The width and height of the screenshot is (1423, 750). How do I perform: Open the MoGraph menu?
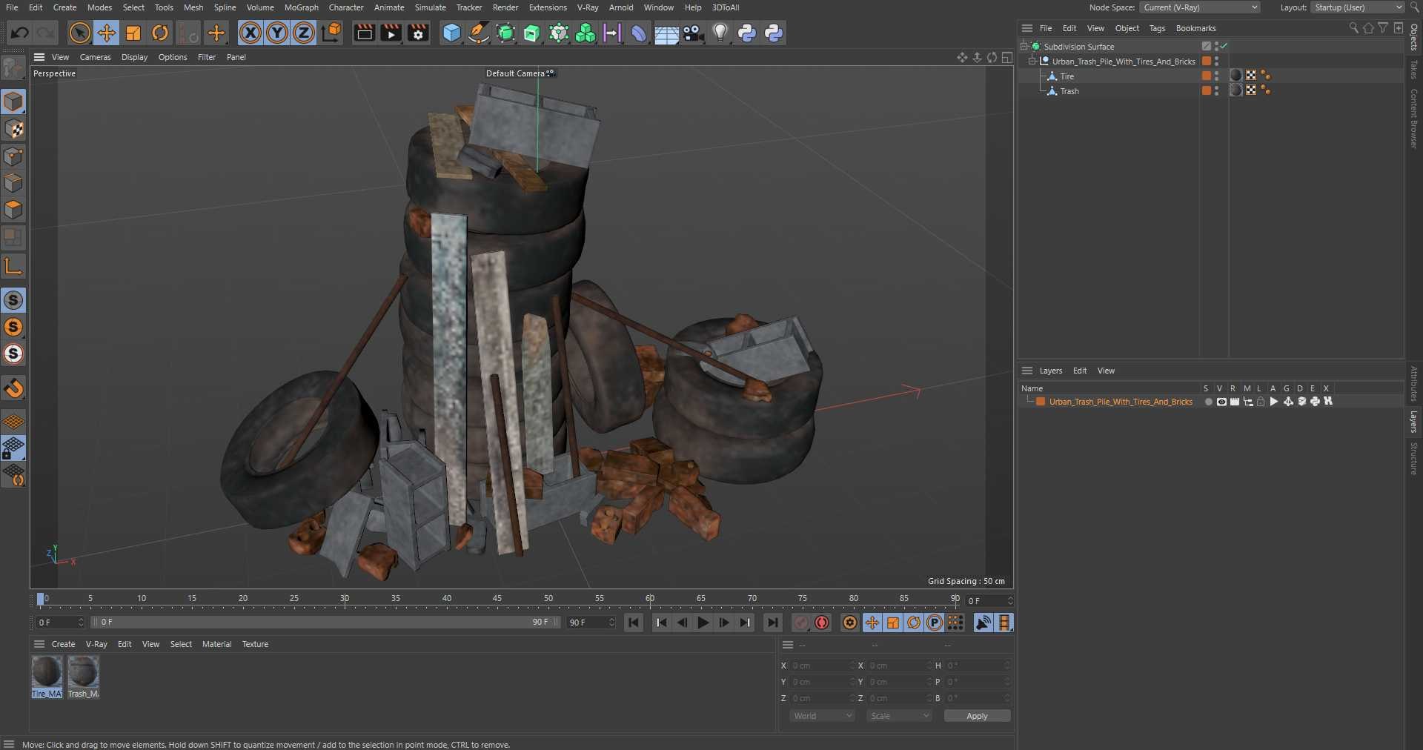[x=301, y=7]
